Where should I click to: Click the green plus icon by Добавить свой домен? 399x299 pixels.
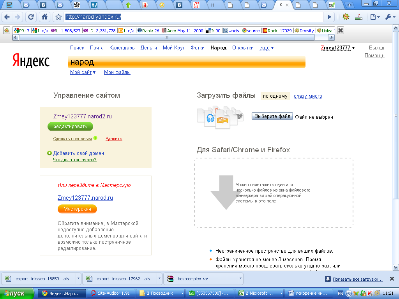point(49,153)
